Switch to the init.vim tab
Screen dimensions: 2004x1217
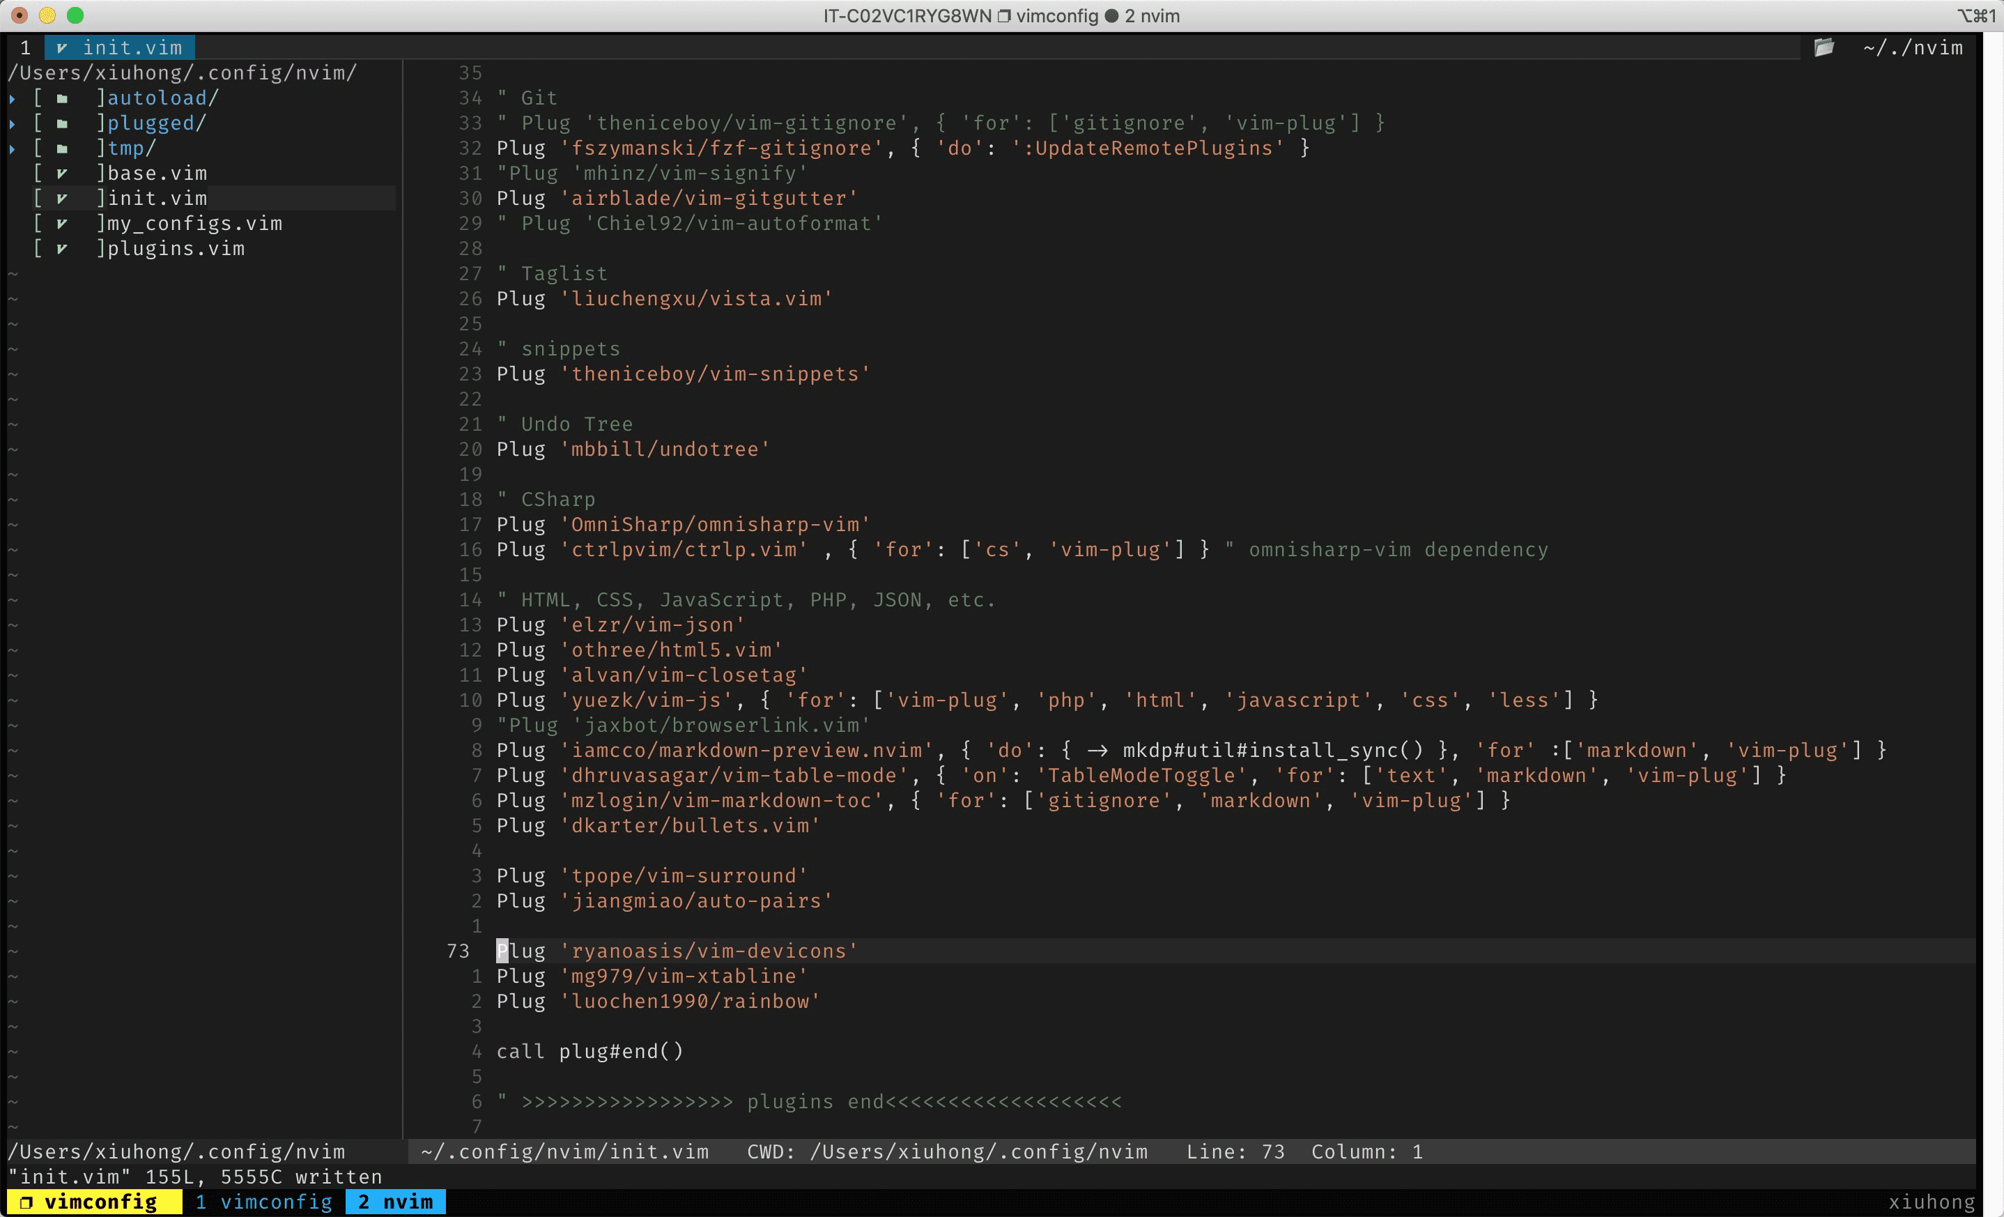click(x=120, y=48)
